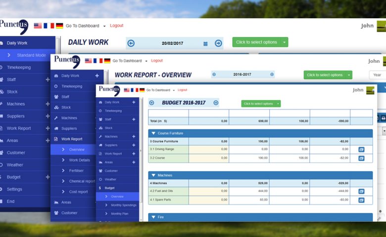The image size is (386, 237).
Task: Go to next day in Daily Work
Action: pyautogui.click(x=218, y=43)
